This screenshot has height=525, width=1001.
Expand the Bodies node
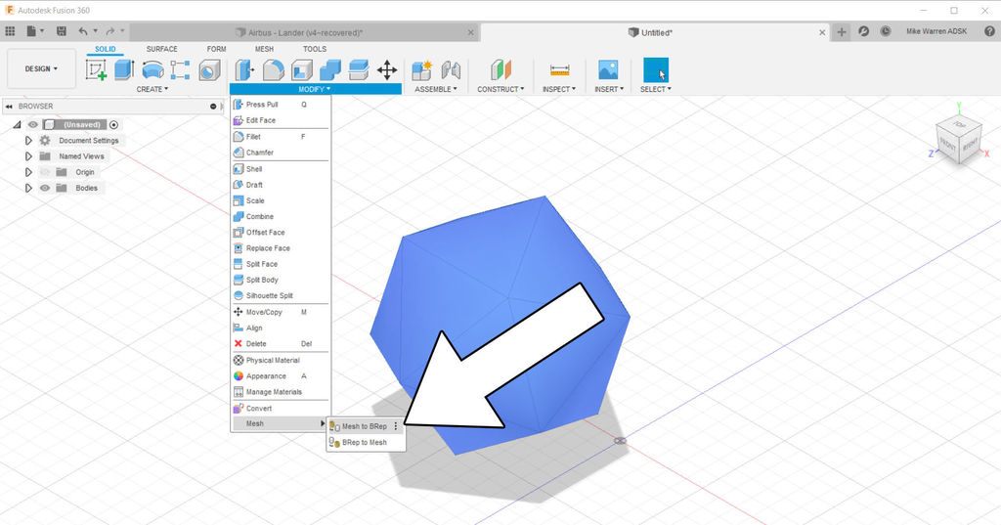(28, 188)
